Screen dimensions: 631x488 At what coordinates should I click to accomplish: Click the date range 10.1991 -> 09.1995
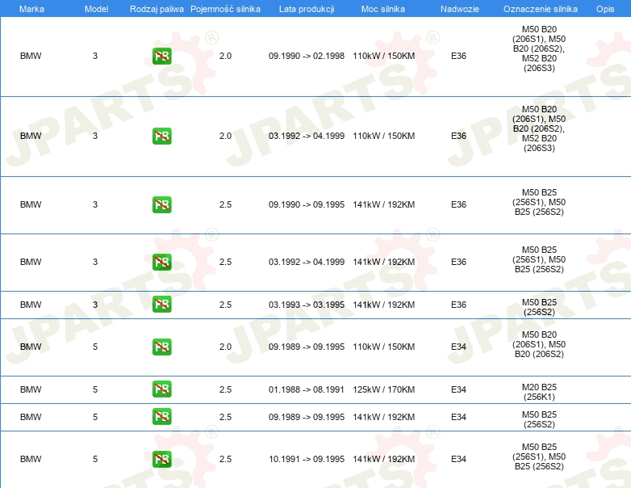[x=307, y=459]
